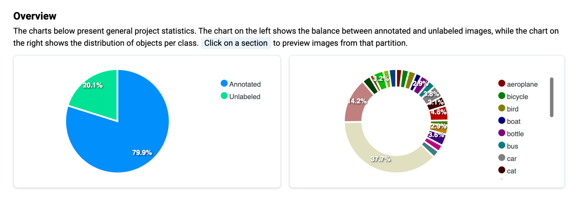The height and width of the screenshot is (200, 579).
Task: Toggle aeroplane class in legend
Action: (x=518, y=84)
